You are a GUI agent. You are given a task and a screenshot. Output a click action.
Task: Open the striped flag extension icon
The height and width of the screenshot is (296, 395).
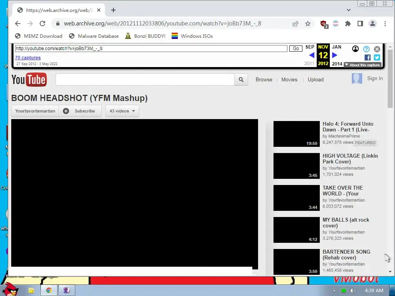click(336, 24)
